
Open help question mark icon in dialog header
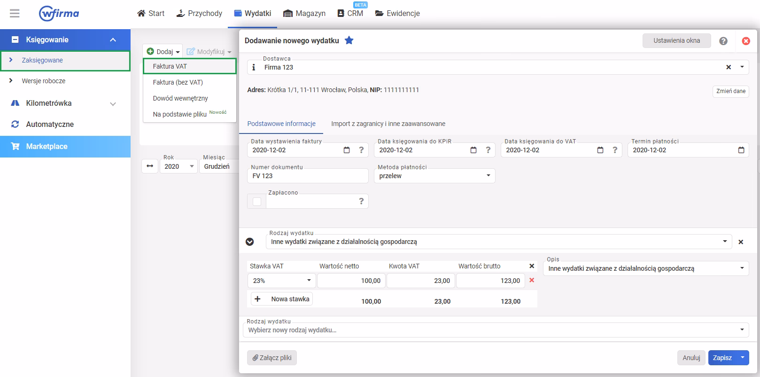[723, 41]
